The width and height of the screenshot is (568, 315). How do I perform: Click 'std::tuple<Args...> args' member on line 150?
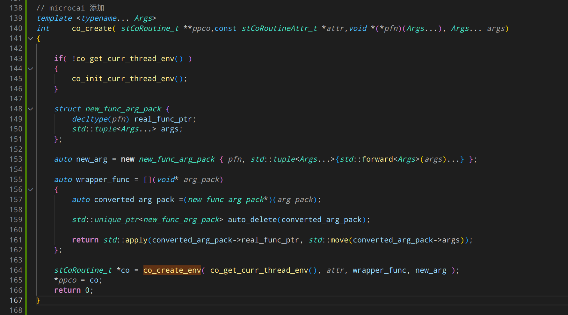tap(127, 129)
